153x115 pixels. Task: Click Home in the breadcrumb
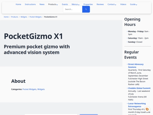[x=6, y=17]
